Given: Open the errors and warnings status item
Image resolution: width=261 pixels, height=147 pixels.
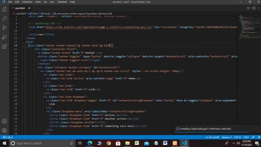Looking at the screenshot, I should 8,137.
